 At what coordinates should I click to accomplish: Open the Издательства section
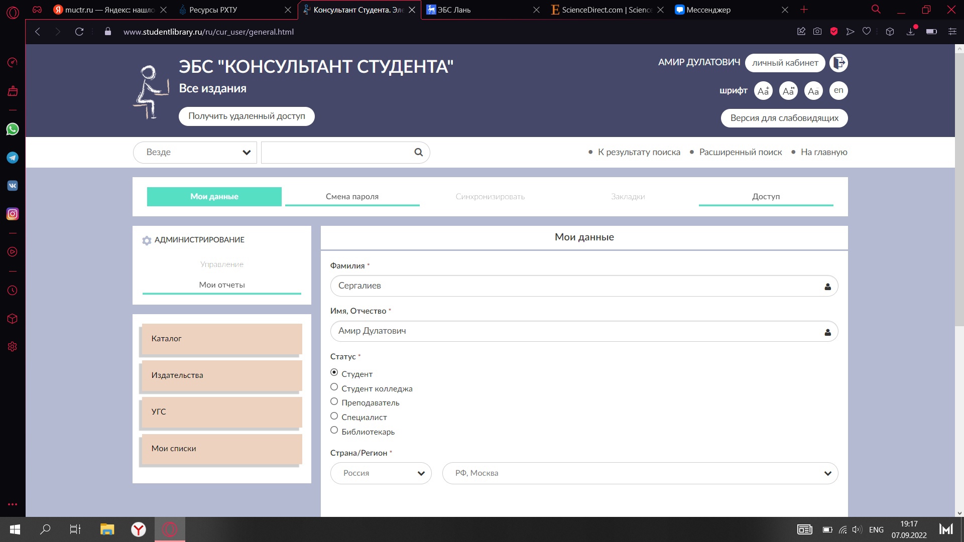point(222,375)
